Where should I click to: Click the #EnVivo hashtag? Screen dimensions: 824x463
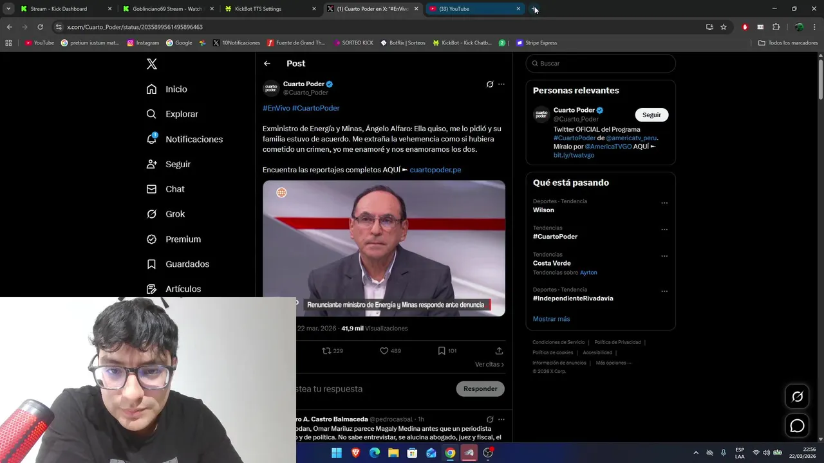tap(276, 108)
